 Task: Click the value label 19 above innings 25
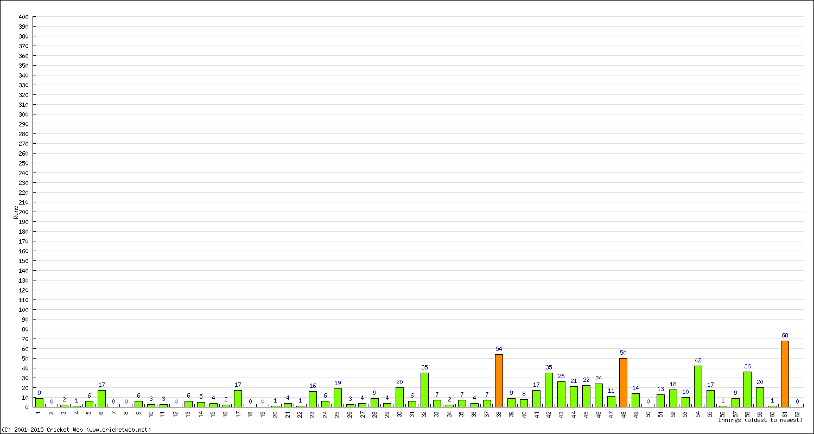[x=338, y=383]
